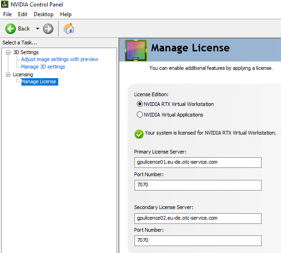Click the 'Manage License' page title
The height and width of the screenshot is (253, 281).
(x=190, y=48)
